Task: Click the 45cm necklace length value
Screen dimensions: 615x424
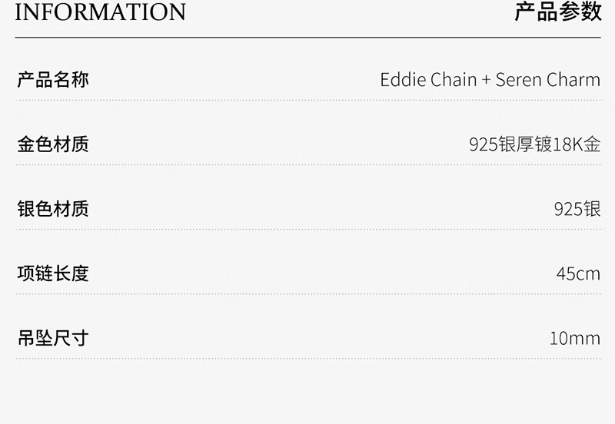Action: click(x=578, y=273)
